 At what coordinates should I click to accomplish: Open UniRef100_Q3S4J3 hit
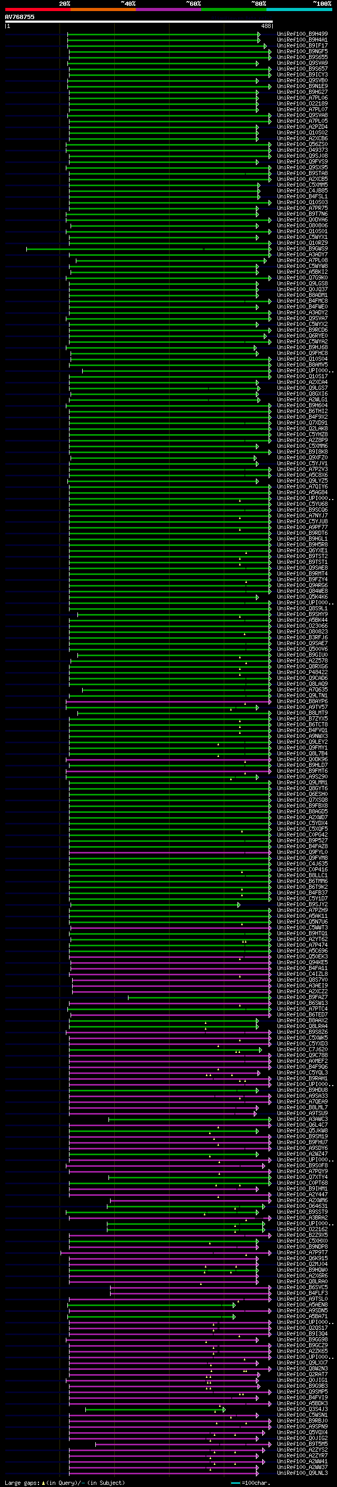302,1409
